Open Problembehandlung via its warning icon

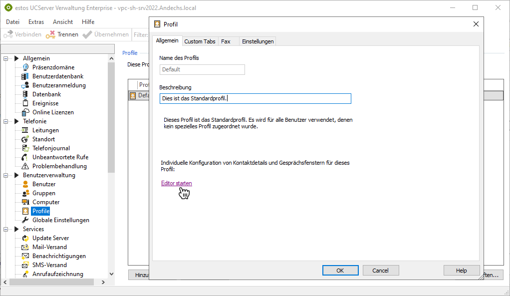(25, 166)
